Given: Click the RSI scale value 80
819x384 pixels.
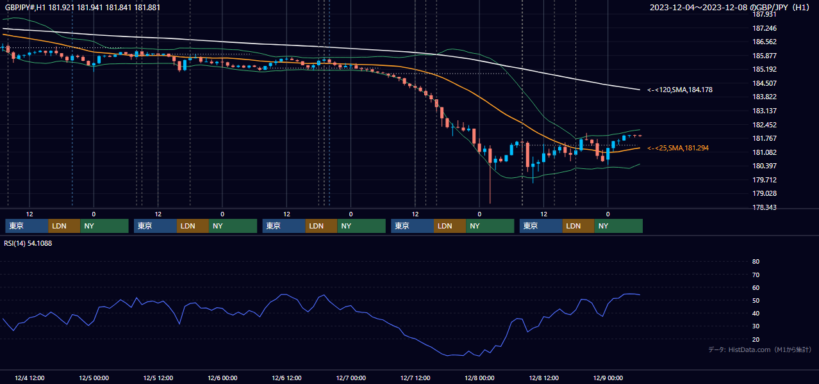Looking at the screenshot, I should coord(756,262).
